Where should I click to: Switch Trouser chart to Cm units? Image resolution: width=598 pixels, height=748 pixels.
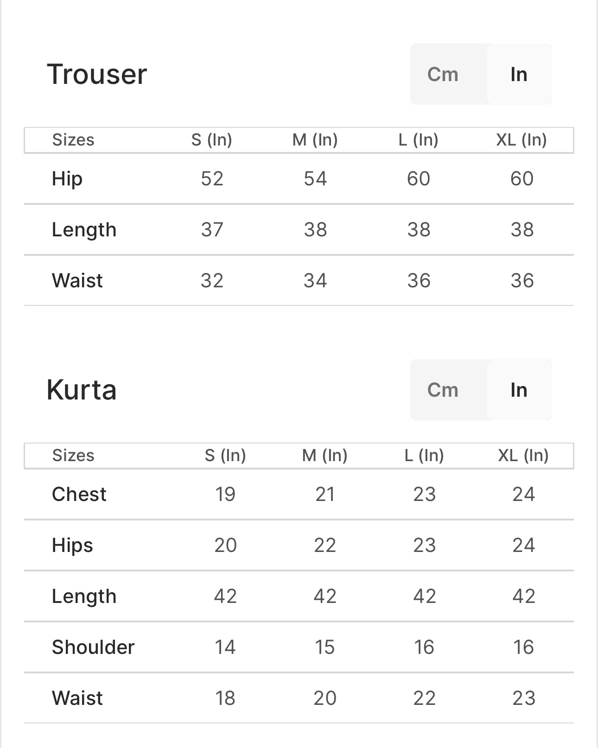point(443,74)
